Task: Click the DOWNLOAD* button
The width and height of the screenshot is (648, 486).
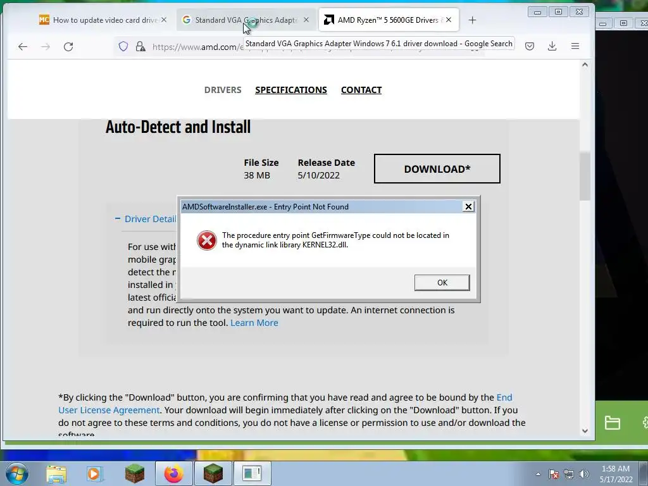Action: (437, 168)
